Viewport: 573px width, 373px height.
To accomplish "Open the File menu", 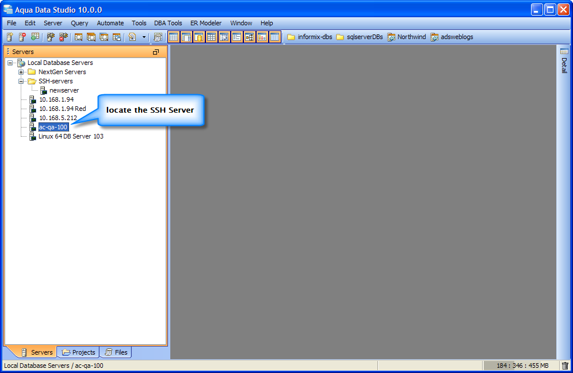I will click(x=12, y=23).
